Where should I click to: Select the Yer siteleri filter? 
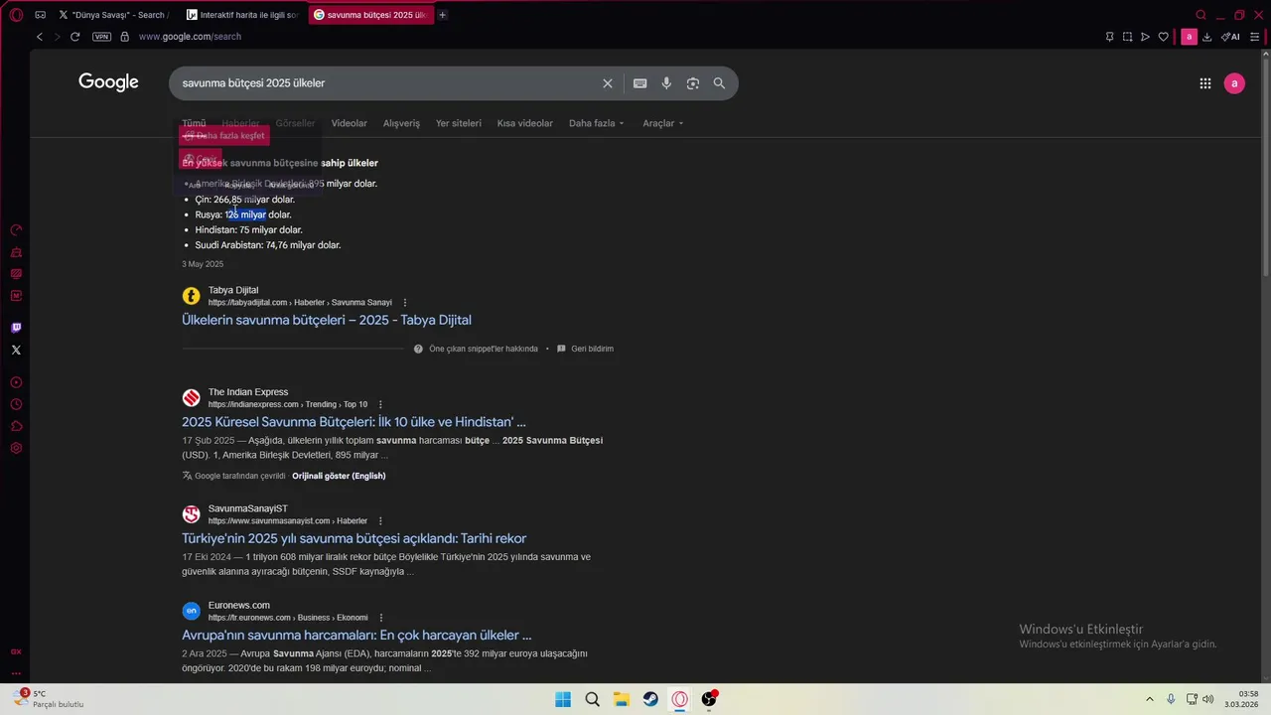coord(458,123)
